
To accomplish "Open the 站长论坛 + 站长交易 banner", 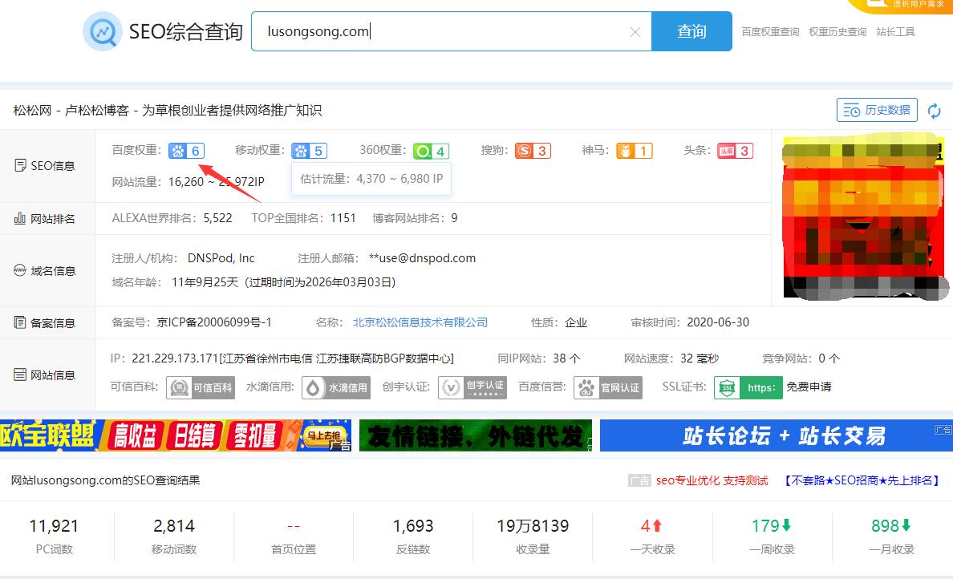I will tap(777, 435).
